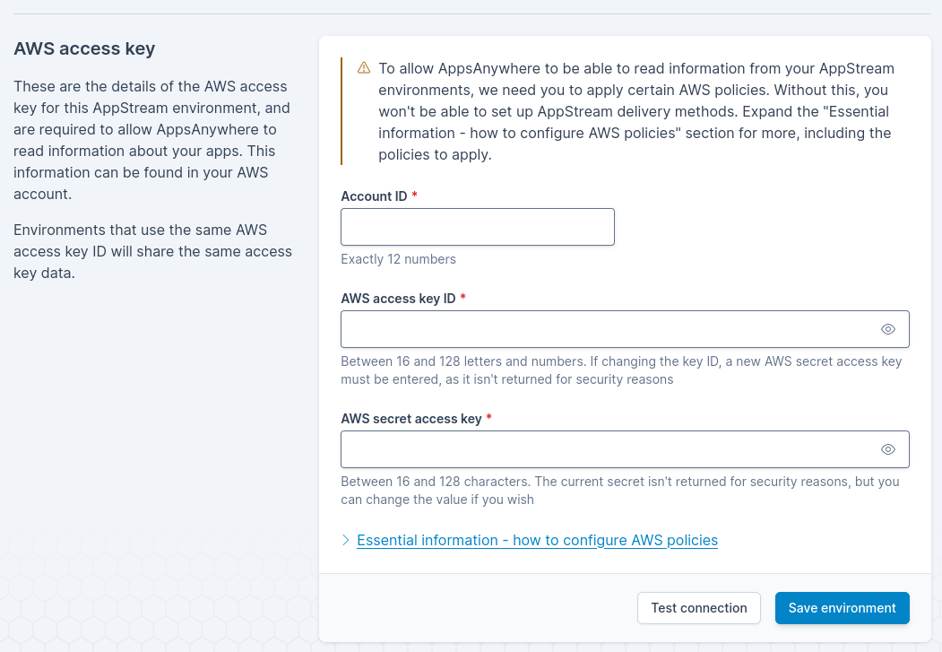This screenshot has width=942, height=652.
Task: Click the Save environment button
Action: point(842,608)
